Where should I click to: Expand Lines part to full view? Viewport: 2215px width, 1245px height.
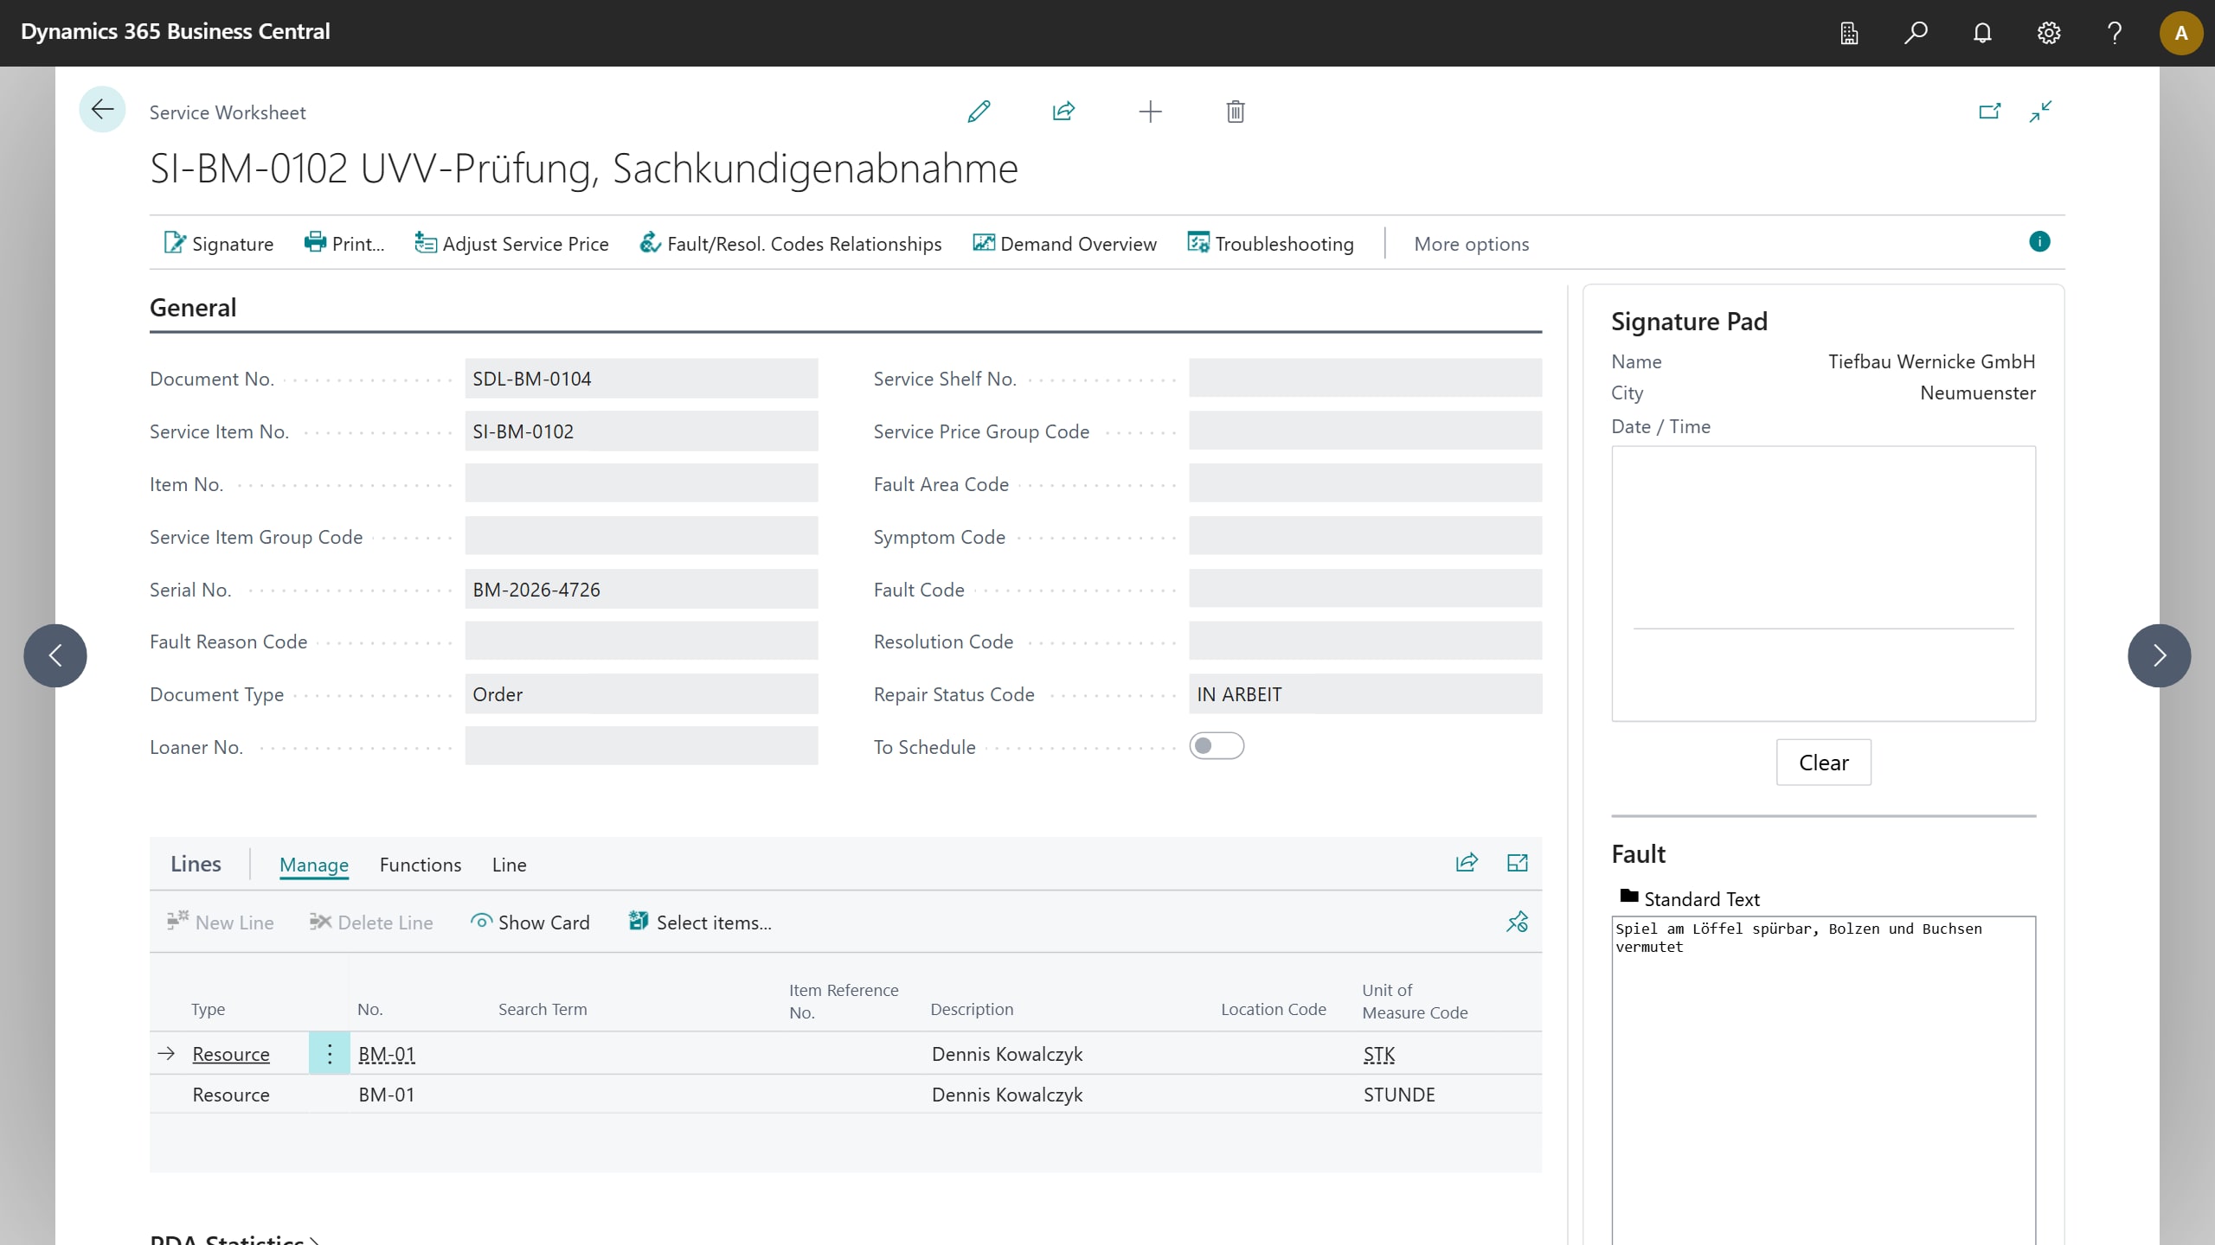pos(1517,863)
